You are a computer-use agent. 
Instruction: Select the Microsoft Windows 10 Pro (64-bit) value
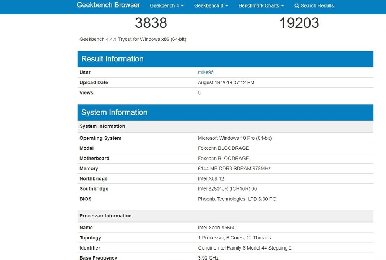click(x=235, y=138)
